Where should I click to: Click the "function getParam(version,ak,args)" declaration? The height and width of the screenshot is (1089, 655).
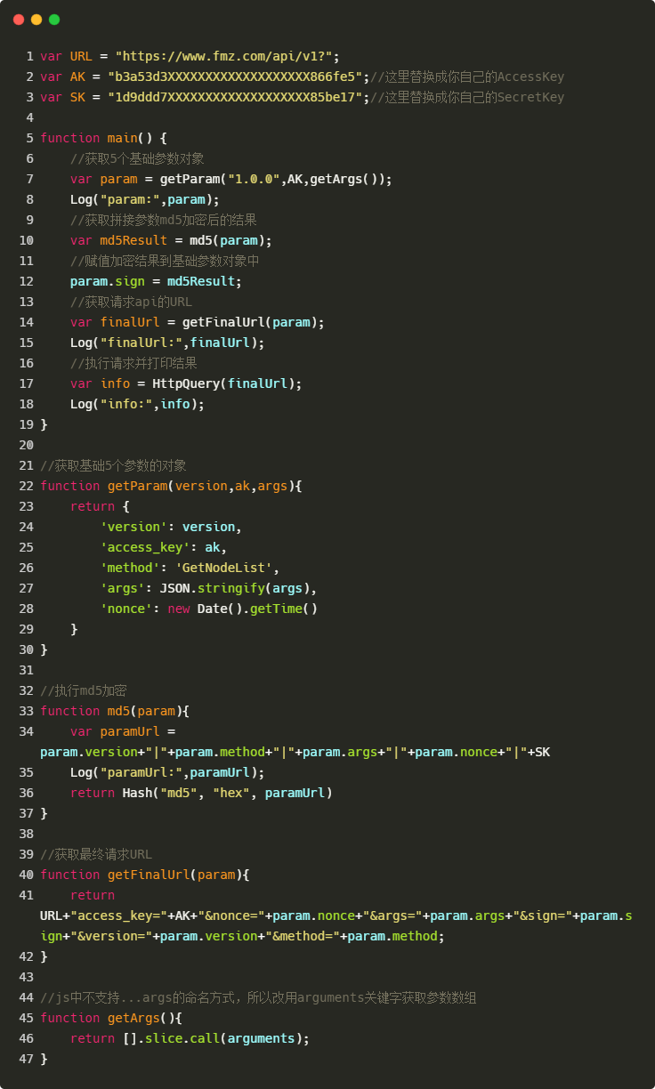tap(171, 486)
